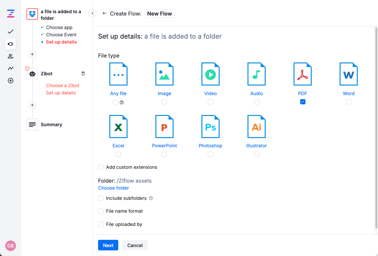Enable the Image file type checkbox

coord(164,102)
